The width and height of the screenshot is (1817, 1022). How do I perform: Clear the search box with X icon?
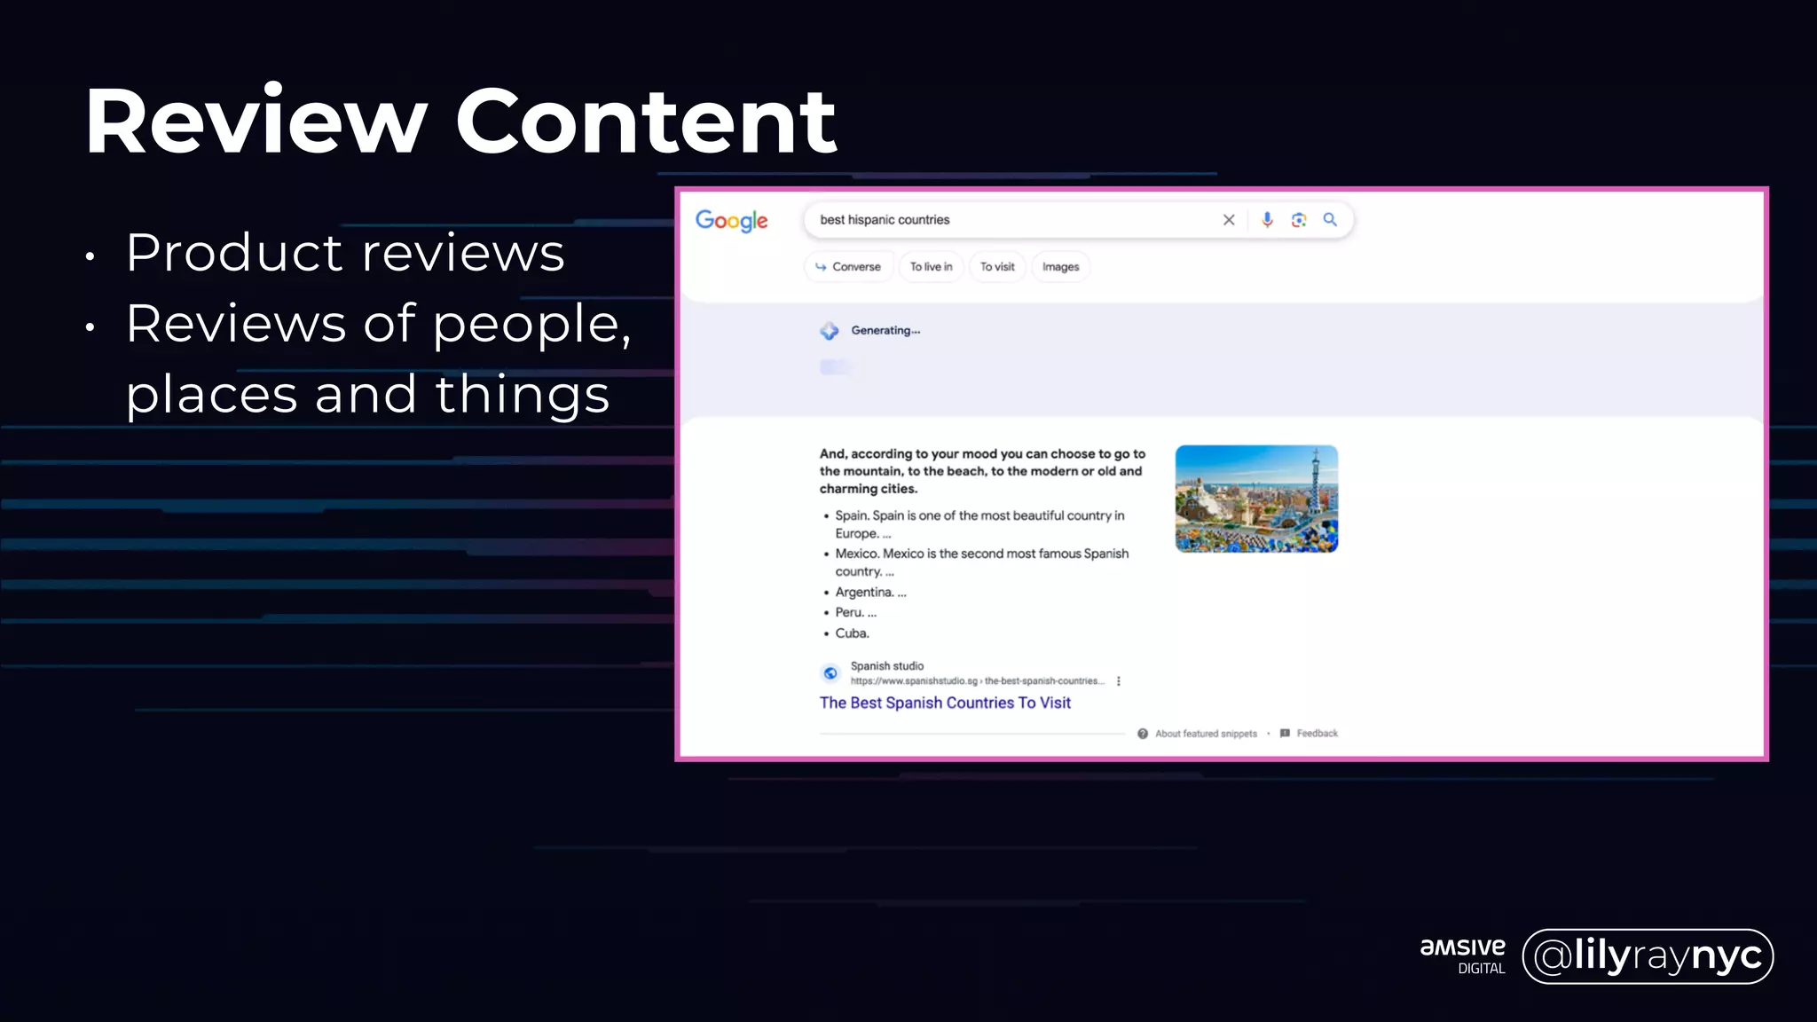(1229, 220)
